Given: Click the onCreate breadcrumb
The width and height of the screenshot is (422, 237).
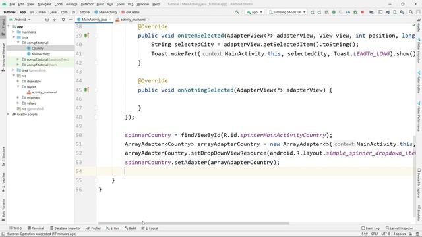Looking at the screenshot, I should tap(131, 12).
